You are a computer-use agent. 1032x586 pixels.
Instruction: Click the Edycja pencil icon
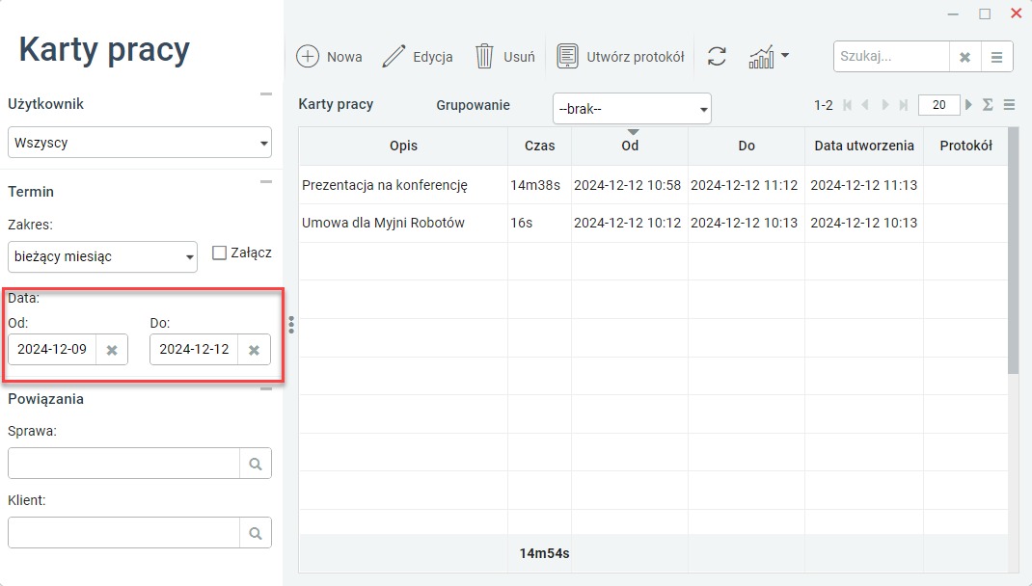pyautogui.click(x=394, y=57)
